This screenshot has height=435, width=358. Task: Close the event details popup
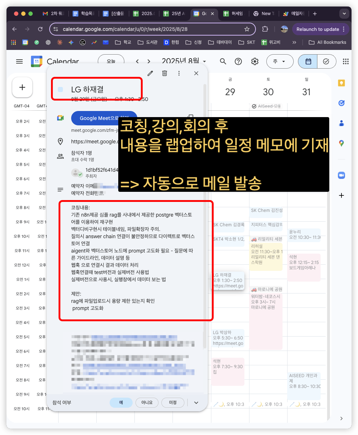pos(196,73)
